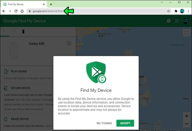Focus the google.com/android/find address bar
Screen dimensions: 192x131
(x=99, y=11)
